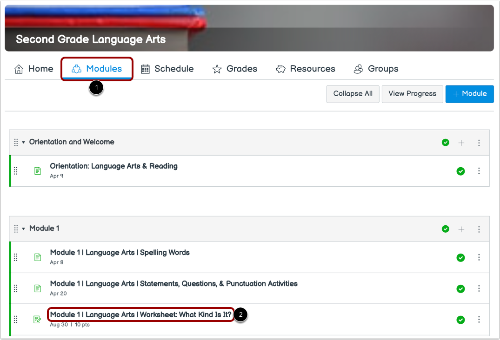Open options for Worksheet: What Kind Is It?
Image resolution: width=500 pixels, height=340 pixels.
479,319
